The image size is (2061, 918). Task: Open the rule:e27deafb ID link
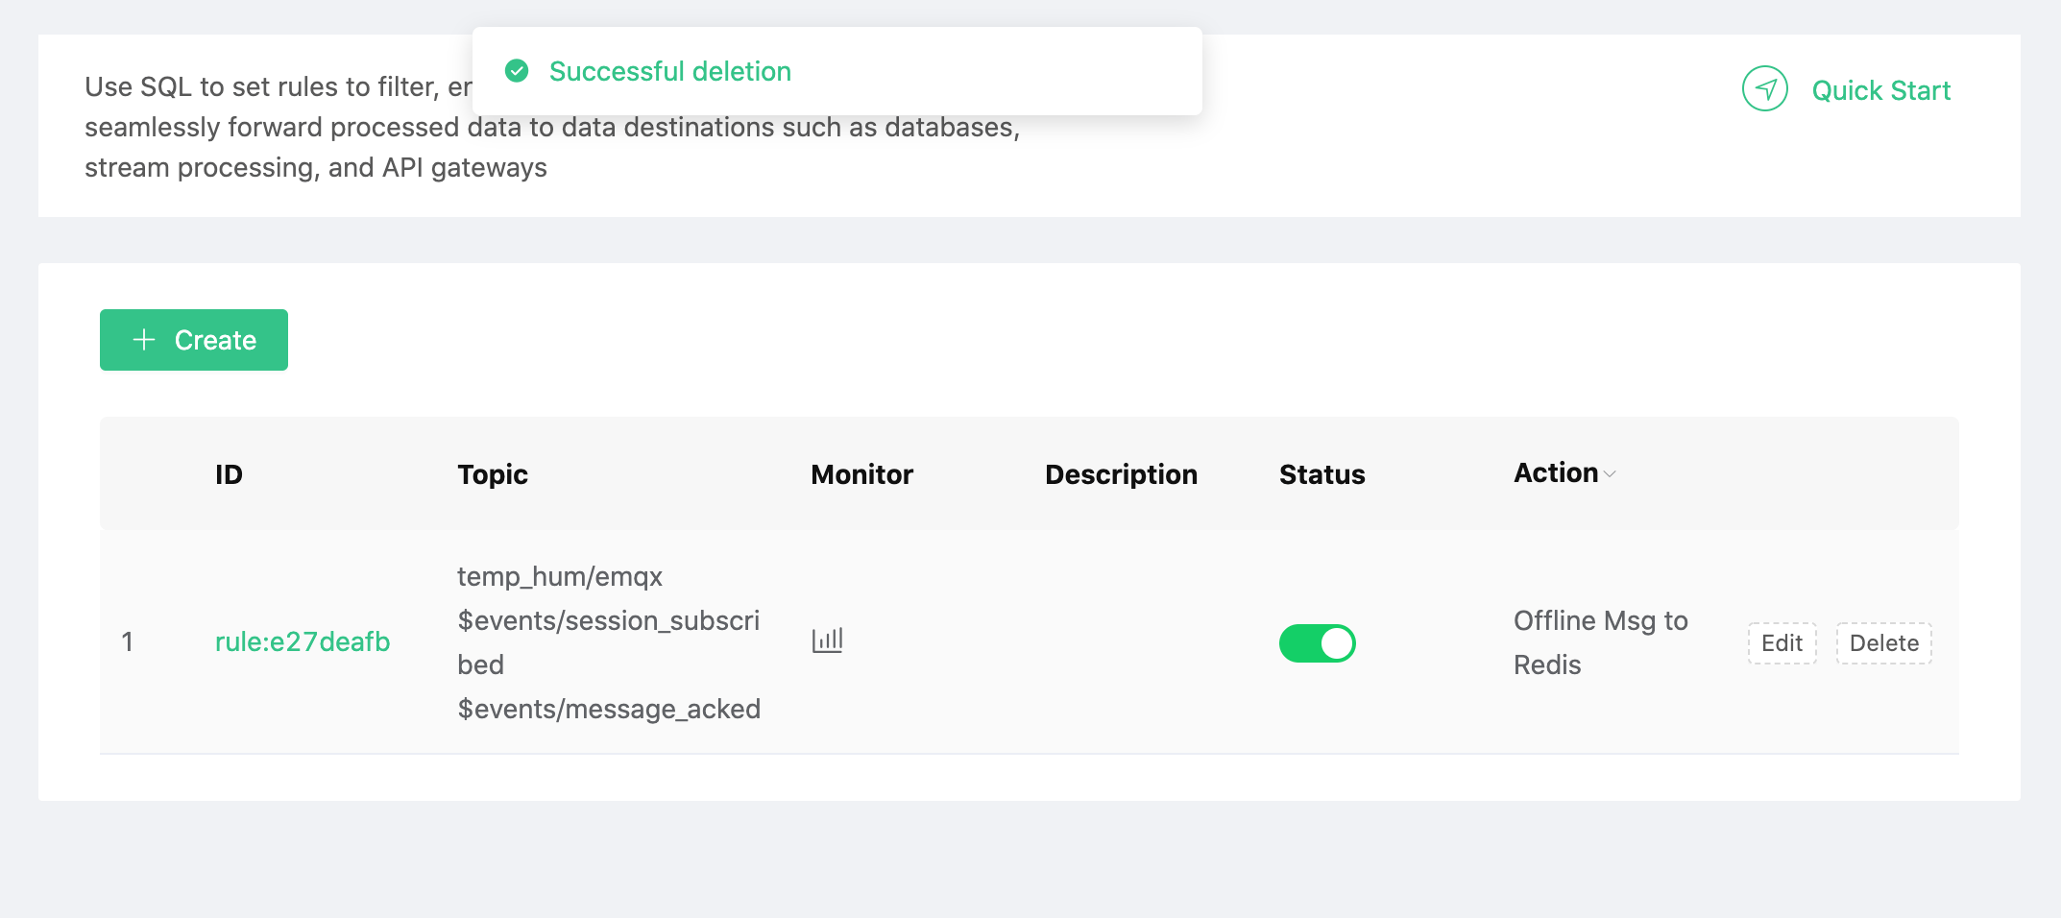pyautogui.click(x=303, y=641)
